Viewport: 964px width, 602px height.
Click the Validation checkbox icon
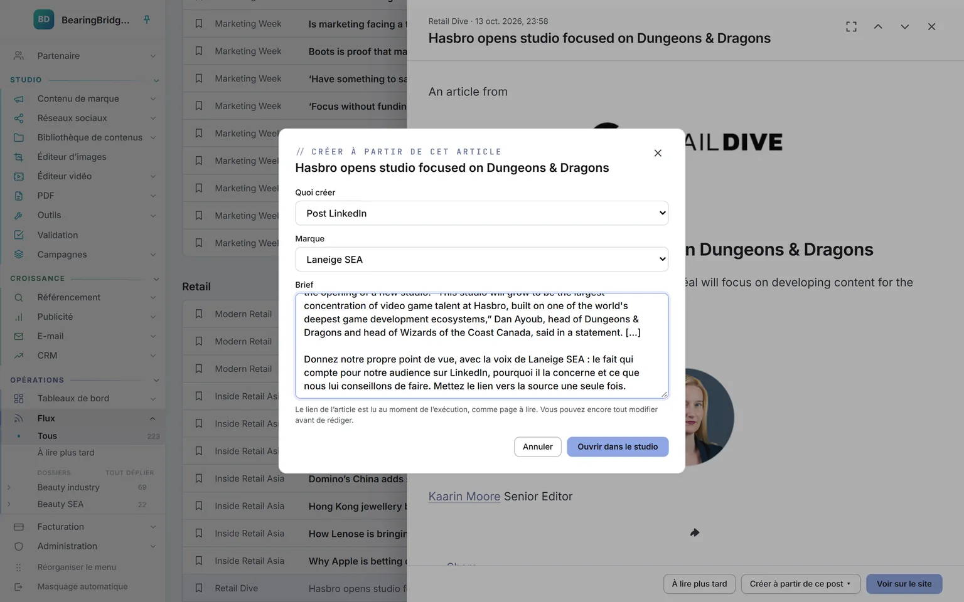click(x=19, y=235)
